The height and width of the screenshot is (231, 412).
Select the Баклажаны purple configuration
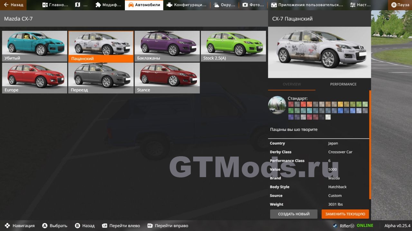167,46
